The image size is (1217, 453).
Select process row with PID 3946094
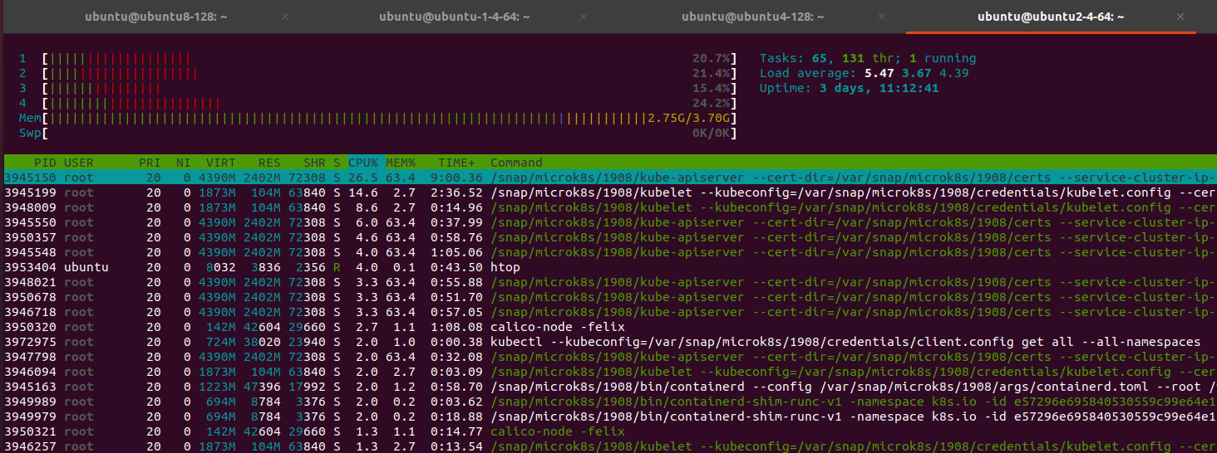[610, 372]
